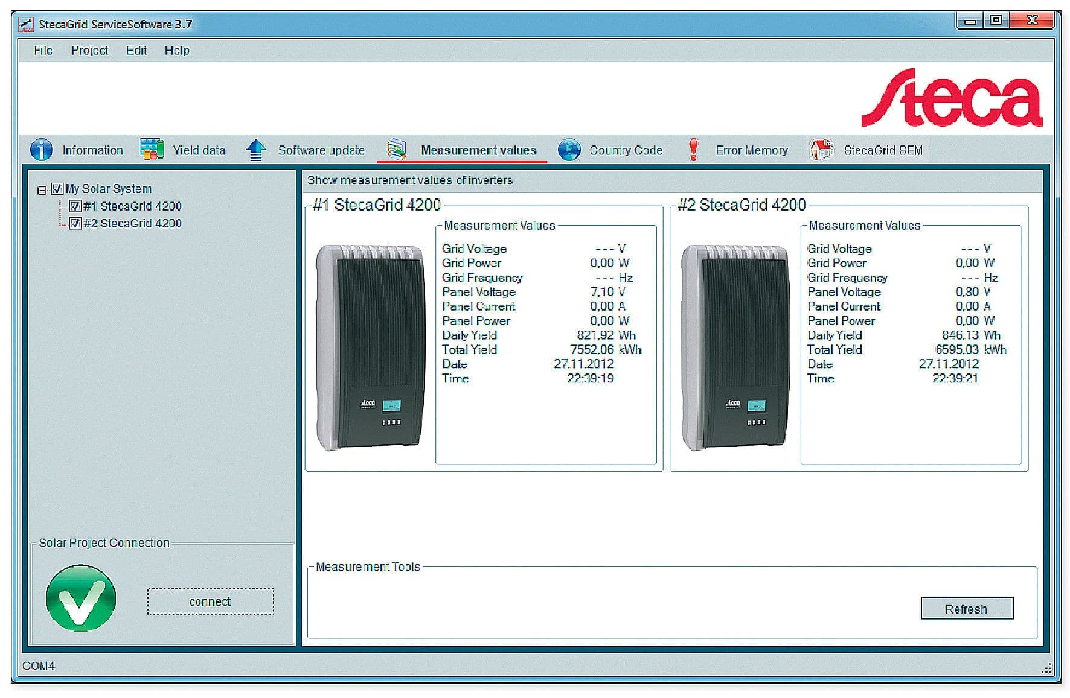Toggle the #1 StecaGrid 4200 checkbox
The height and width of the screenshot is (698, 1070).
coord(75,206)
